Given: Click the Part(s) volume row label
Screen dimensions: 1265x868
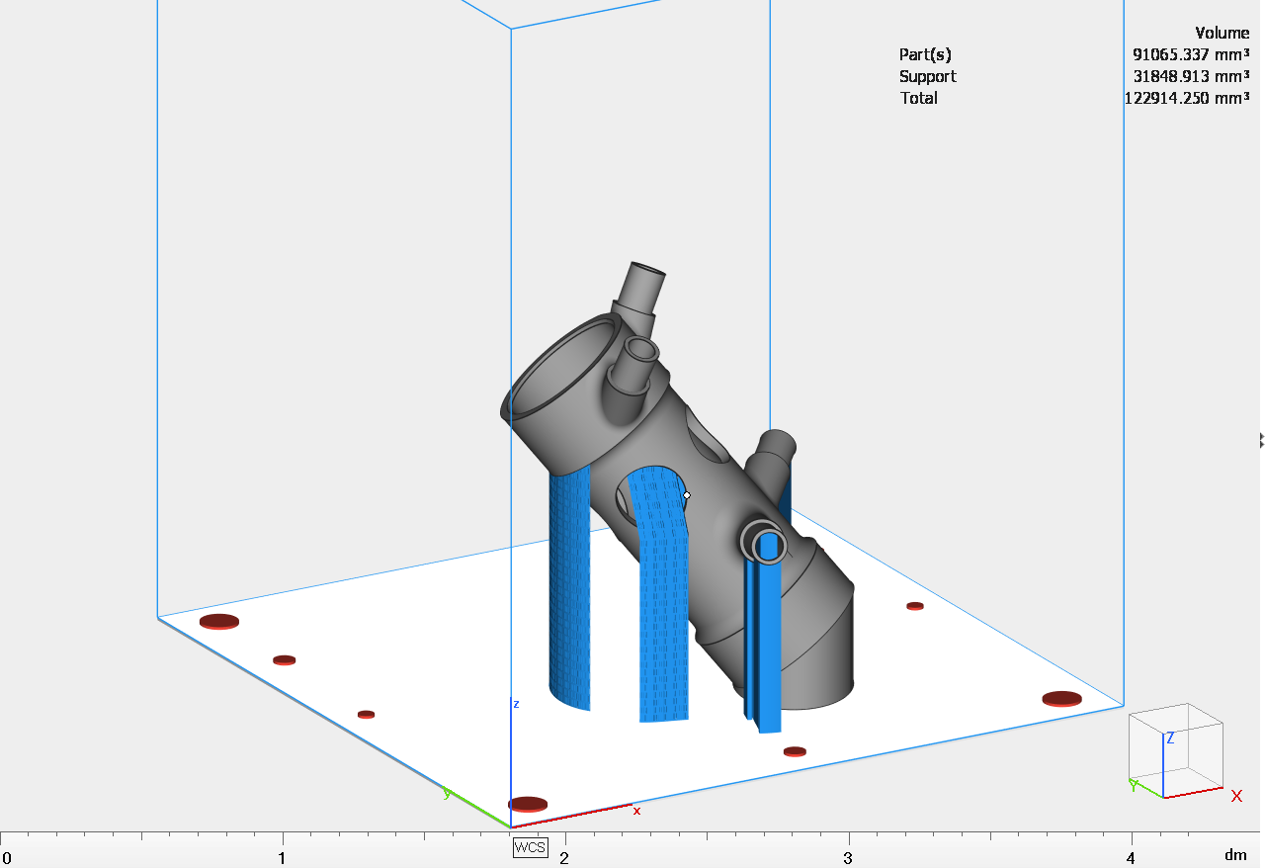Looking at the screenshot, I should tap(925, 54).
